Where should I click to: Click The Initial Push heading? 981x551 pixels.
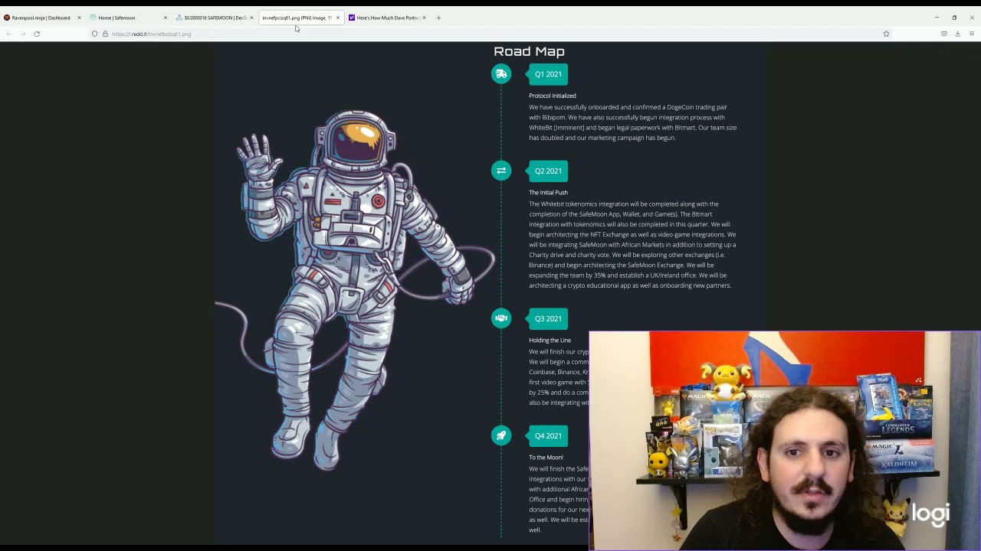(548, 192)
